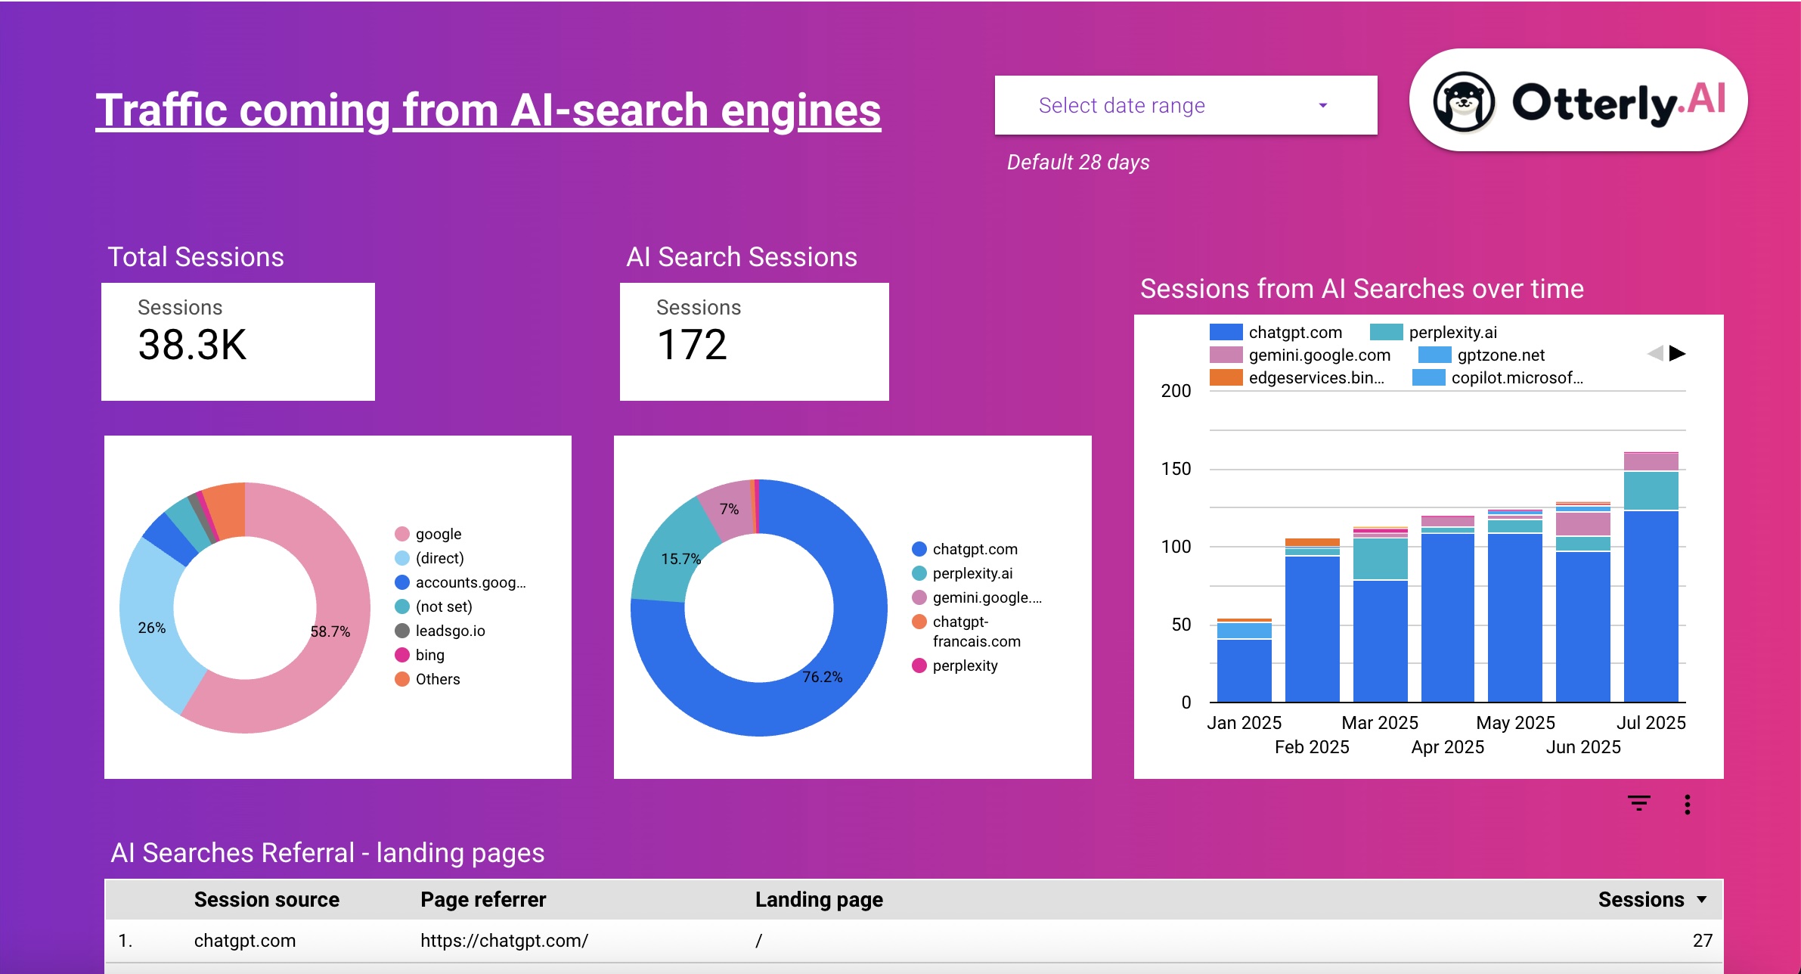The image size is (1801, 974).
Task: Click perplexity.ai legend swatch in bar chart
Action: (x=1387, y=332)
